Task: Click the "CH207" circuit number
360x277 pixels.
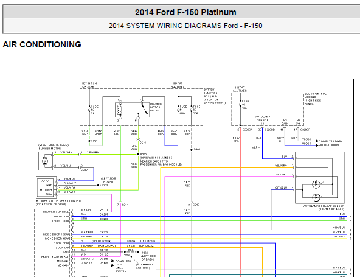Action: coord(104,214)
